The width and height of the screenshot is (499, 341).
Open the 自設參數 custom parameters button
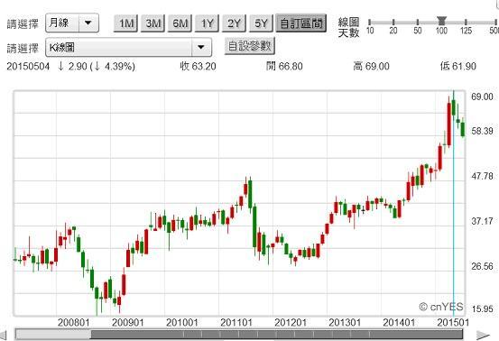pyautogui.click(x=249, y=46)
